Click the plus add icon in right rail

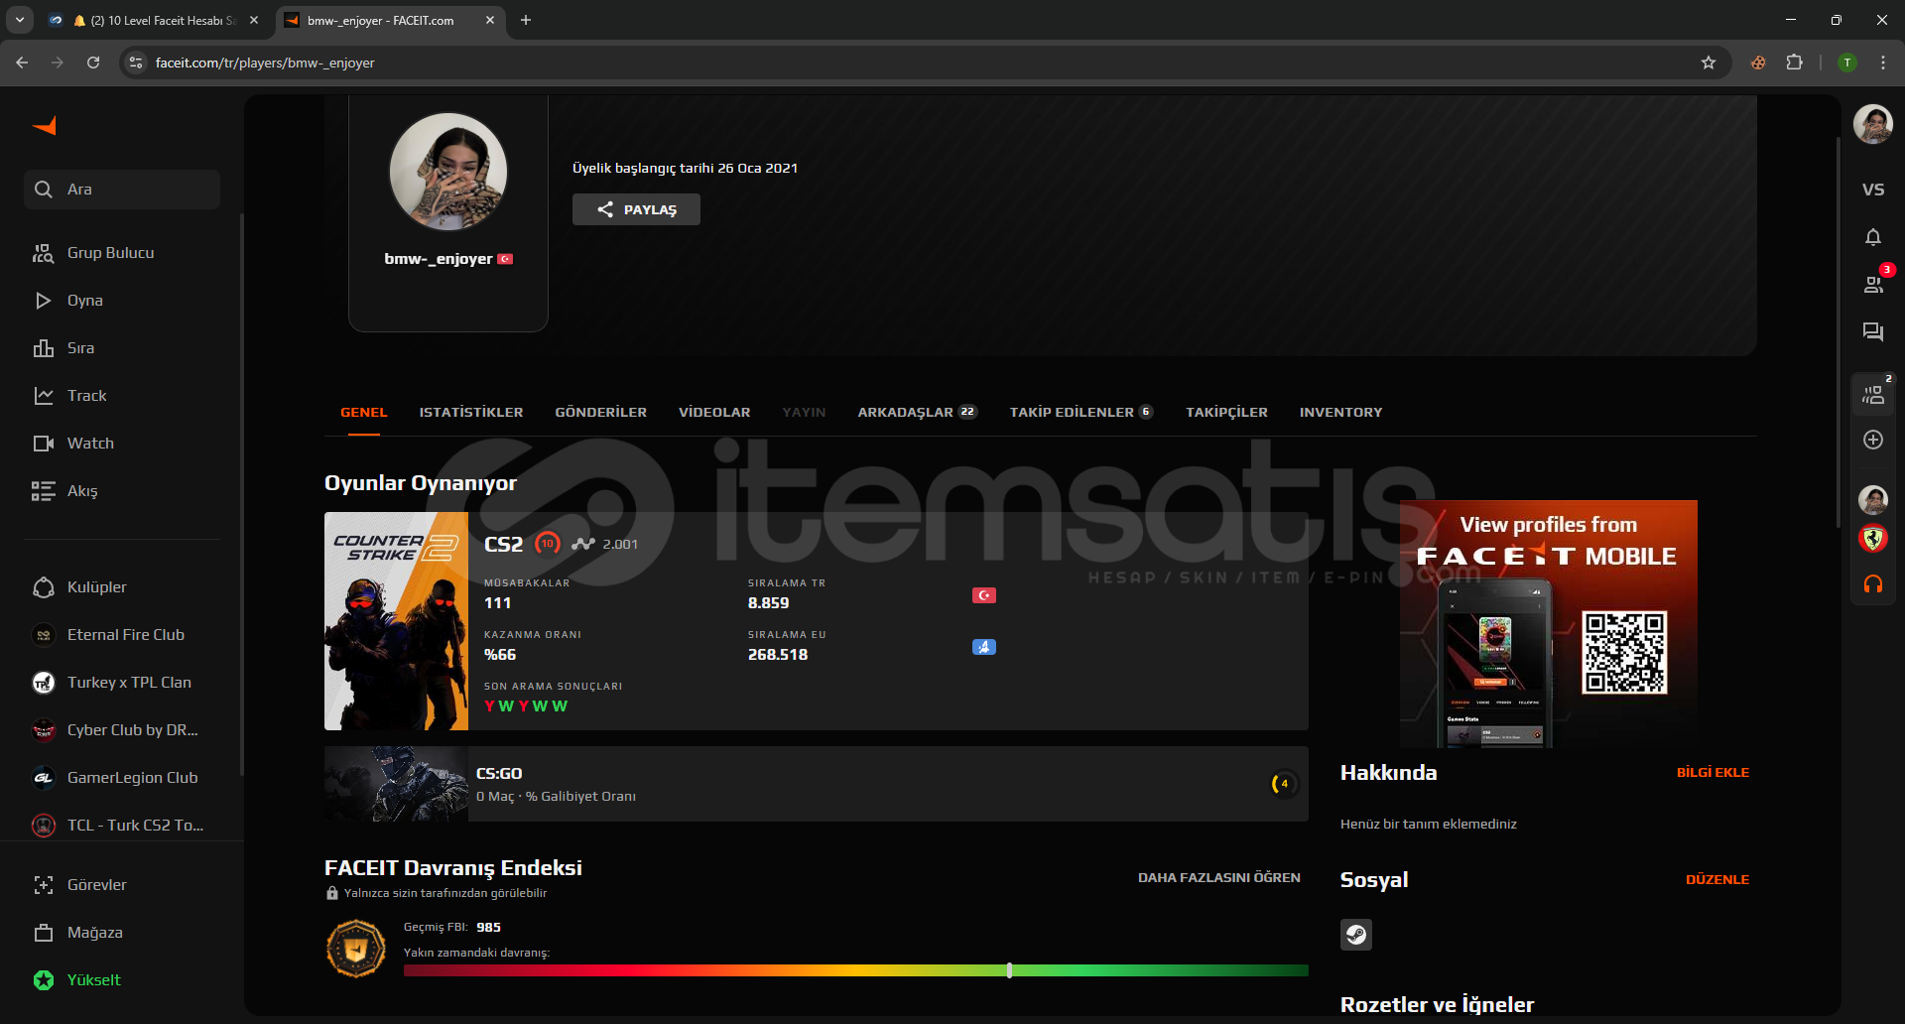point(1873,440)
